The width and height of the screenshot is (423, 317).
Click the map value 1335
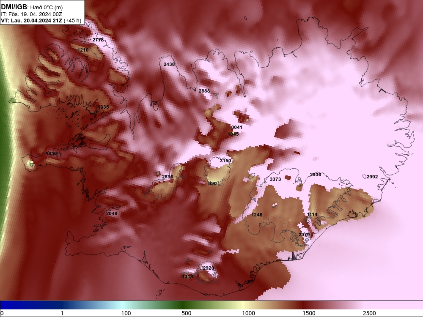click(x=103, y=107)
